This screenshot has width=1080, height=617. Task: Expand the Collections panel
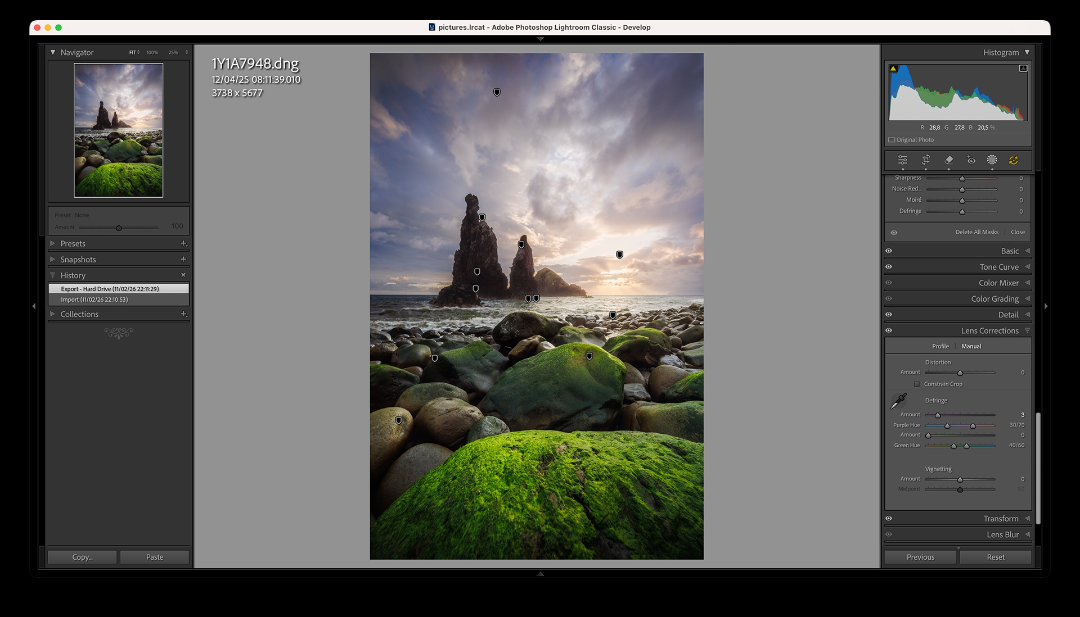click(52, 314)
